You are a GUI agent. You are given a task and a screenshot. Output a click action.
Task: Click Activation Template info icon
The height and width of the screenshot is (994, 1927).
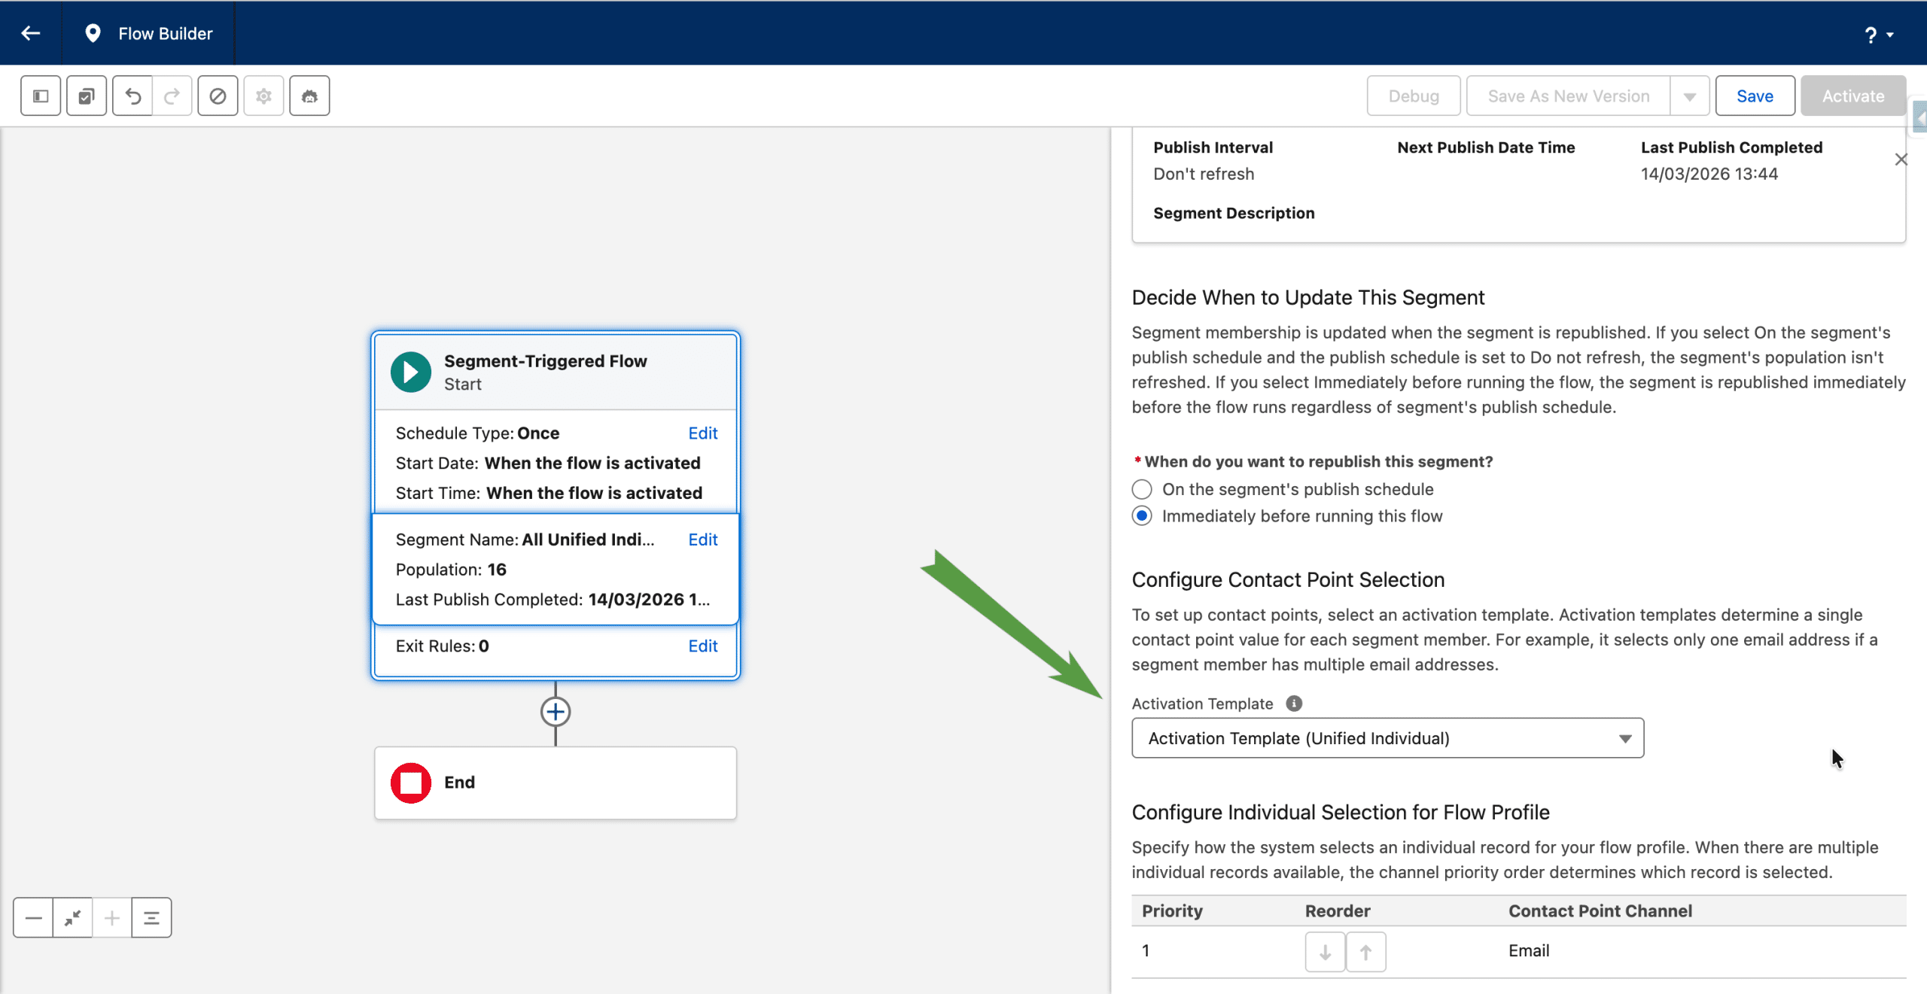(x=1294, y=704)
